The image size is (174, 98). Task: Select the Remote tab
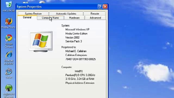pyautogui.click(x=95, y=14)
